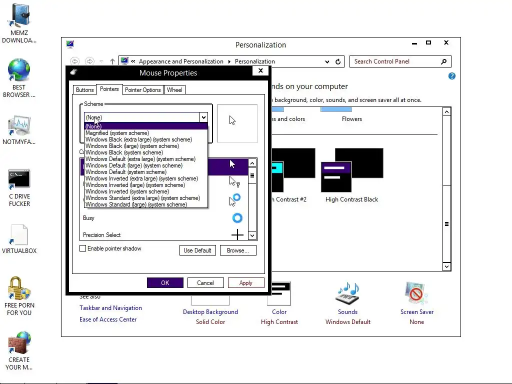Switch to the Wheel tab

click(x=174, y=90)
